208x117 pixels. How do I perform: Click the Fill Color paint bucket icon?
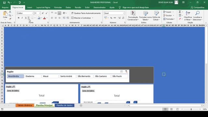click(x=39, y=18)
